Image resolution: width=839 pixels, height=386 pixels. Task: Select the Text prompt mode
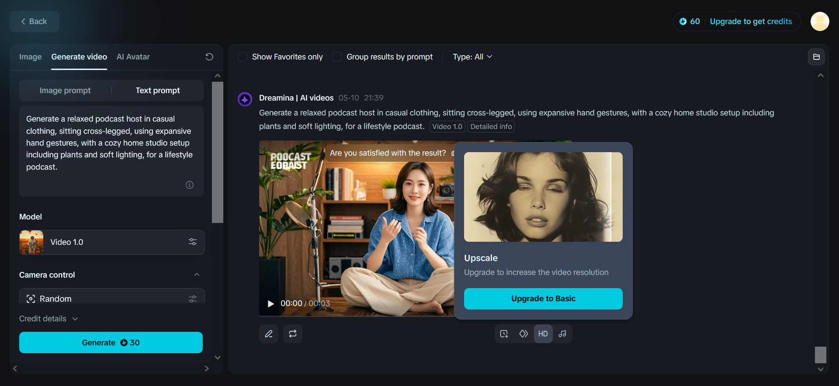(158, 90)
